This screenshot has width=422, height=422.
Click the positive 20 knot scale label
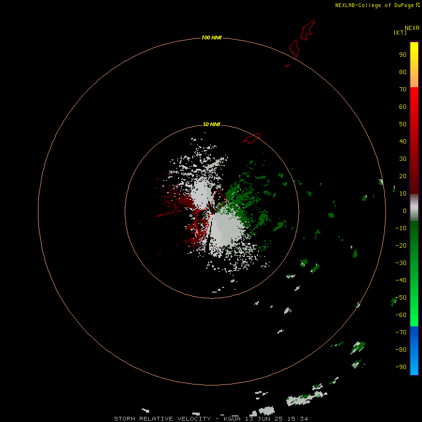coord(403,176)
